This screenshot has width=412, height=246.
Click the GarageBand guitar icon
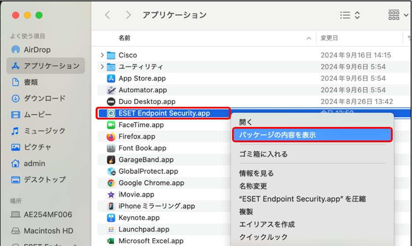[x=111, y=159]
